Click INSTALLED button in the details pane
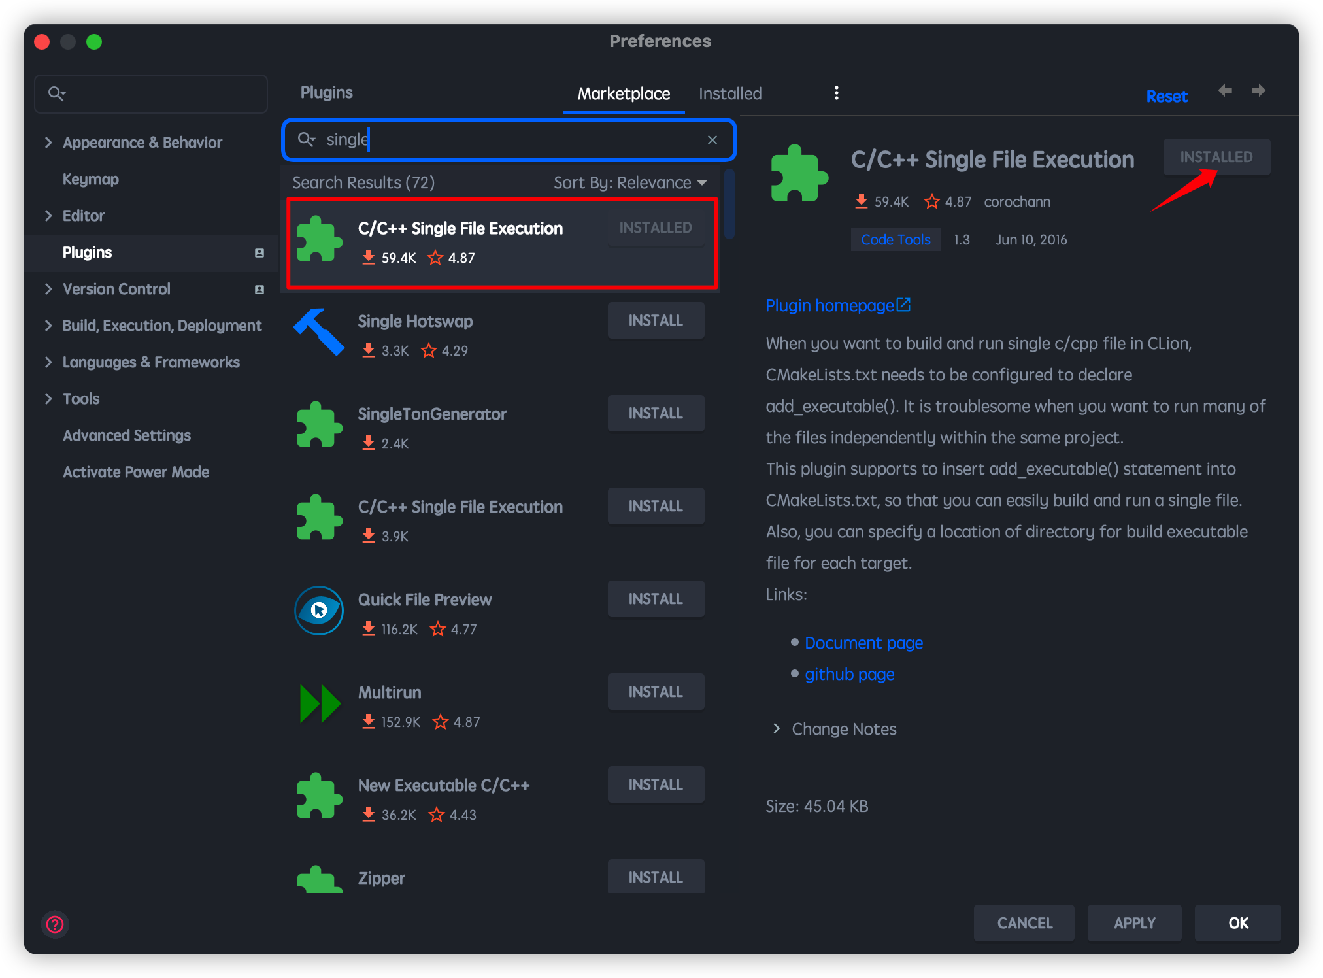The width and height of the screenshot is (1323, 978). coord(1216,157)
